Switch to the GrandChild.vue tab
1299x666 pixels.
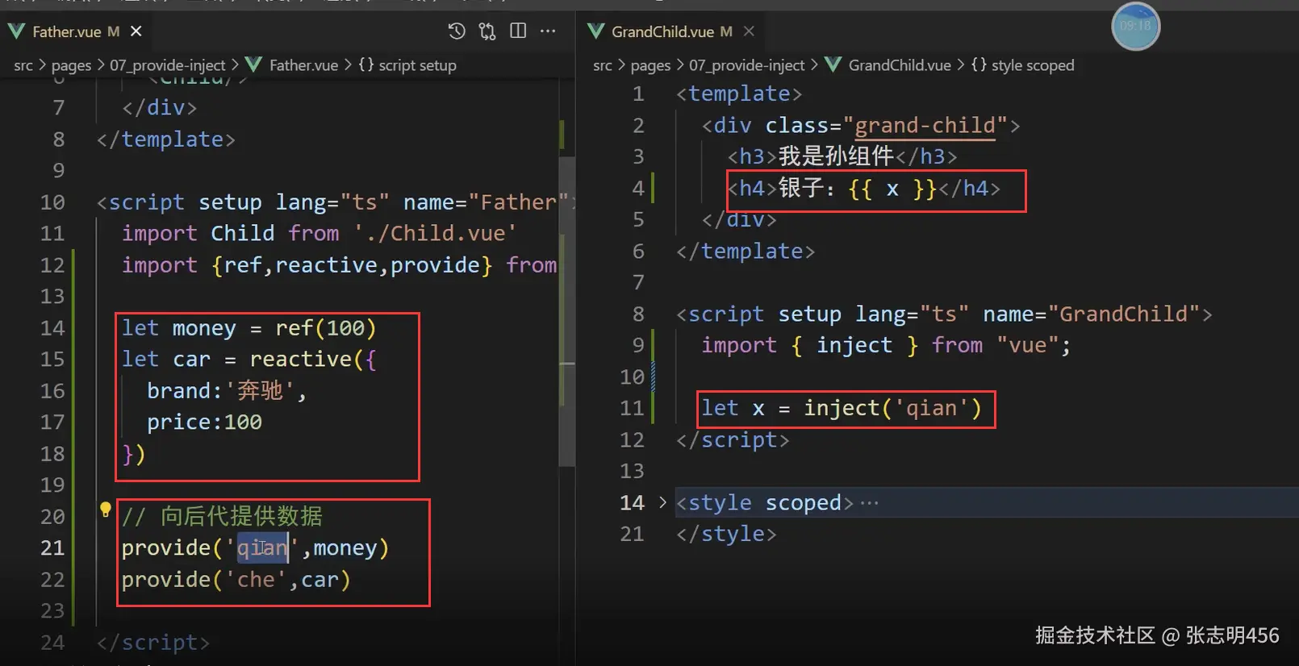click(672, 31)
